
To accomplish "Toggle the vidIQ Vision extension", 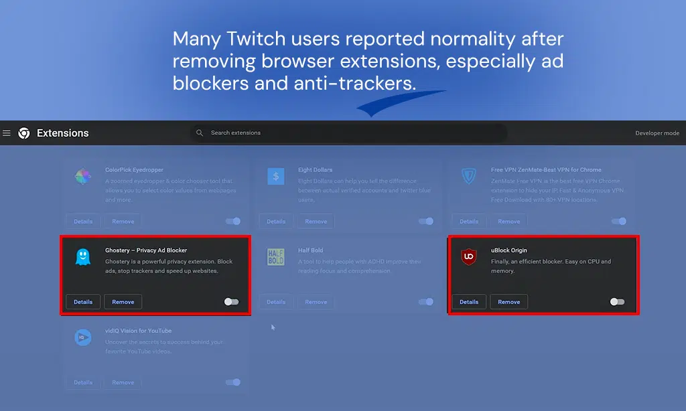I will 232,382.
